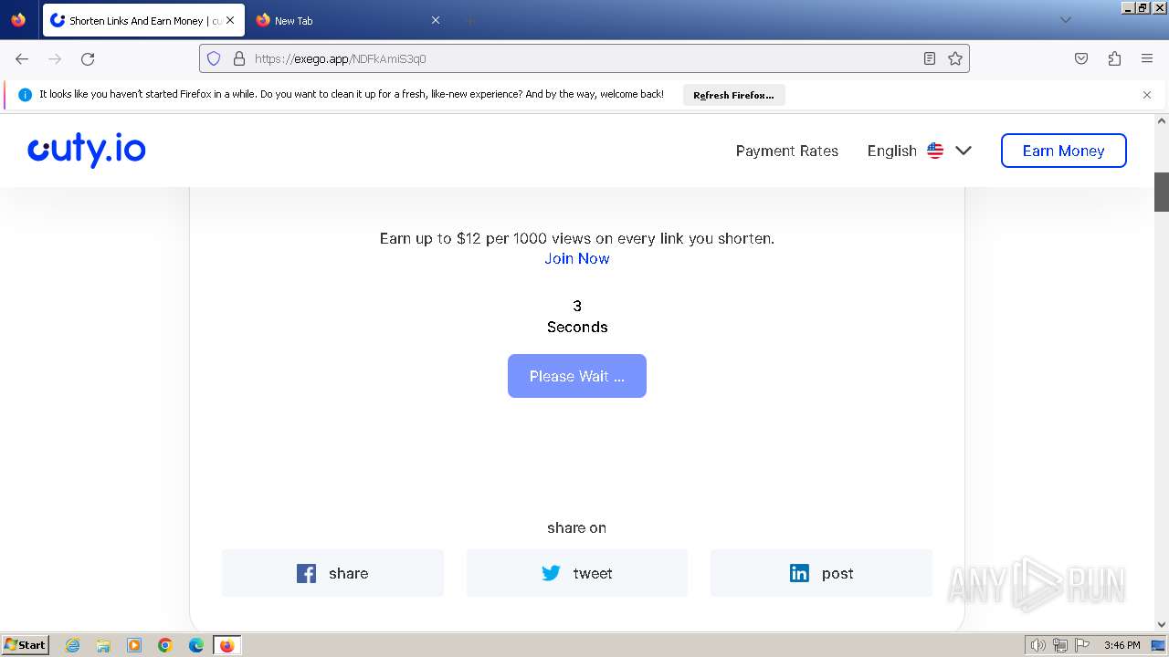Viewport: 1169px width, 657px height.
Task: Open the network tray icon
Action: [1060, 645]
